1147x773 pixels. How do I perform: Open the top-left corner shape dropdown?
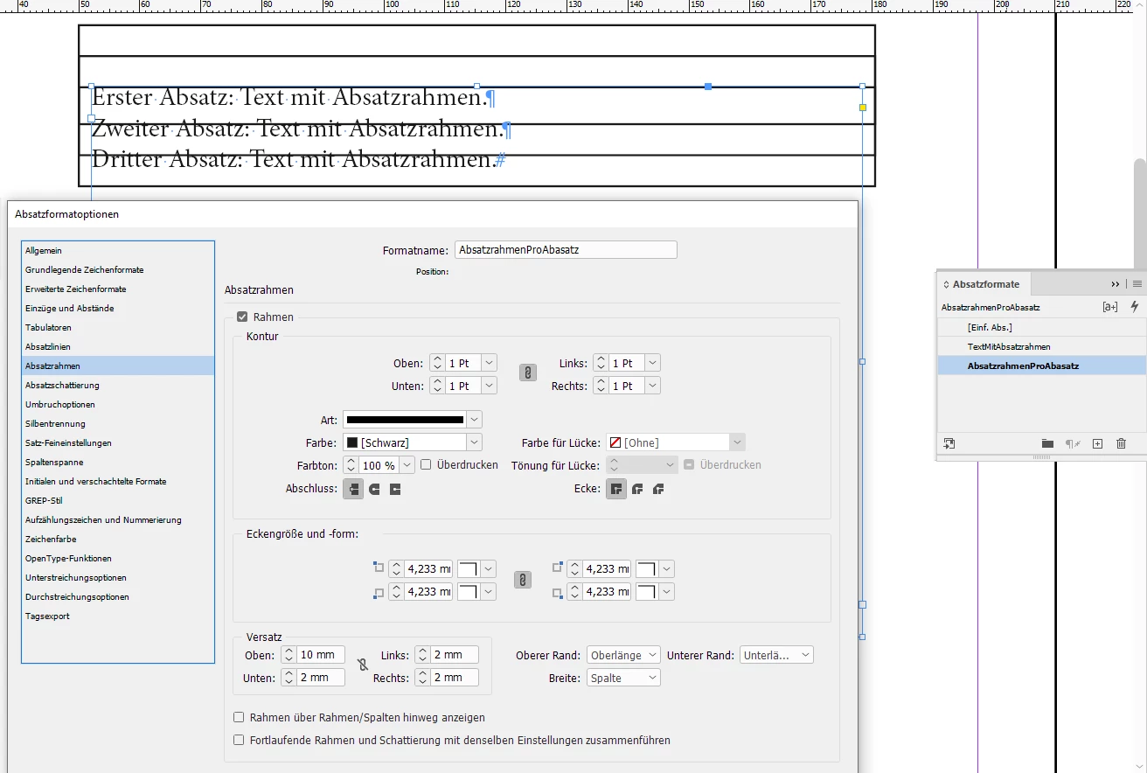tap(488, 568)
